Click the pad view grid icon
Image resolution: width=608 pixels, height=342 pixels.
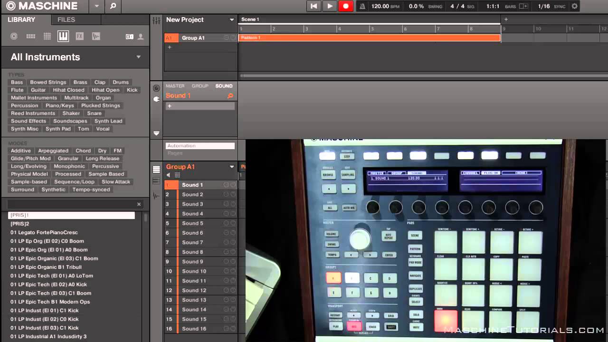point(177,175)
